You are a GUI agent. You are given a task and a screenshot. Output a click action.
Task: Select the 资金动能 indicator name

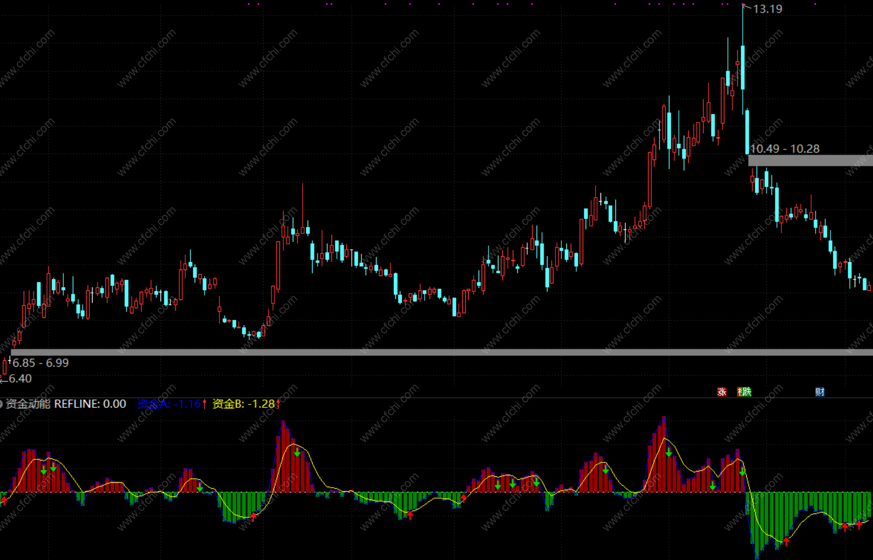[x=28, y=404]
